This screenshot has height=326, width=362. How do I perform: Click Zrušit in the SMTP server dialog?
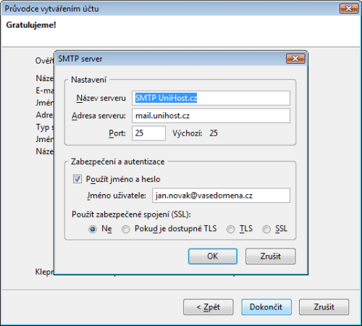click(271, 256)
